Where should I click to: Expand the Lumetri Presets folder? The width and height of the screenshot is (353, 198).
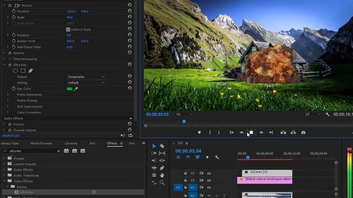[4, 164]
